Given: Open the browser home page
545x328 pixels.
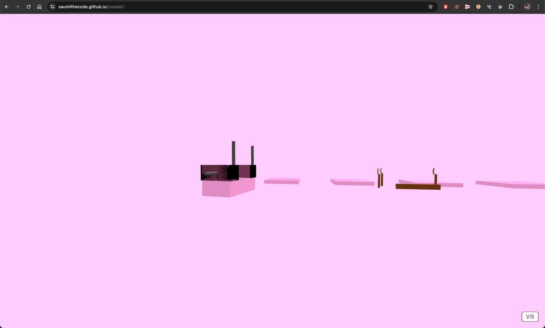Looking at the screenshot, I should pos(39,7).
